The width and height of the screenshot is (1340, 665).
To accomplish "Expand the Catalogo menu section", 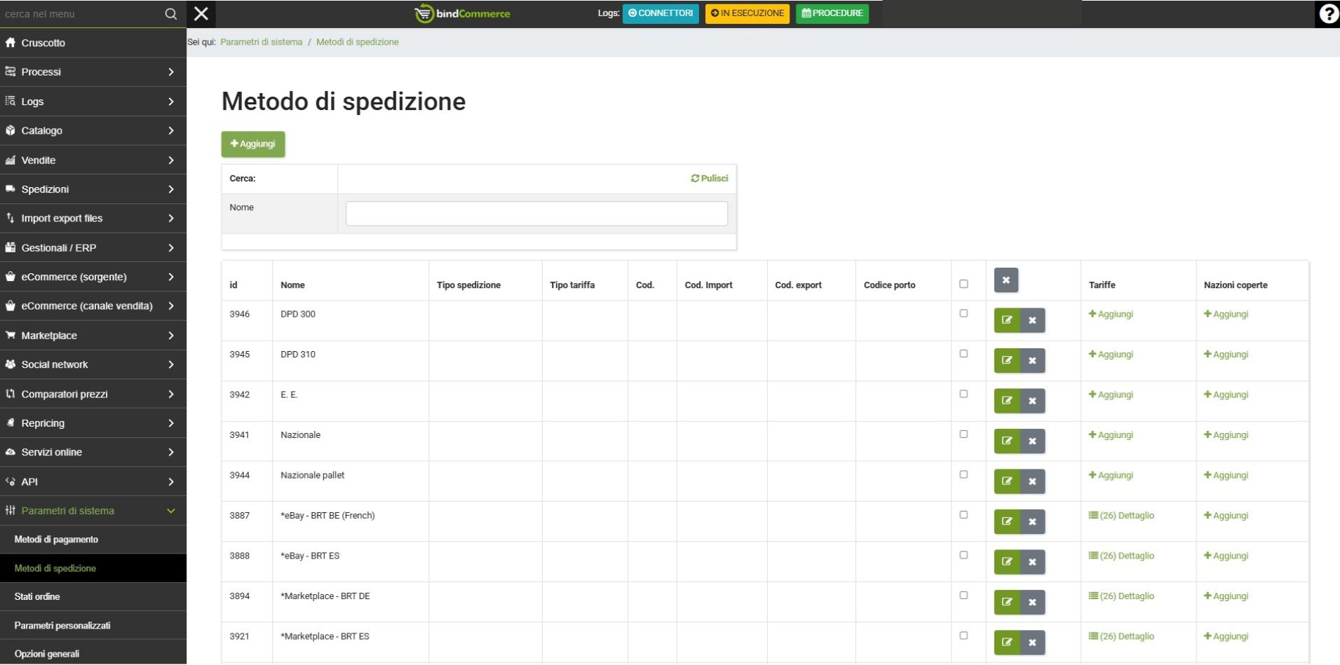I will click(x=93, y=131).
